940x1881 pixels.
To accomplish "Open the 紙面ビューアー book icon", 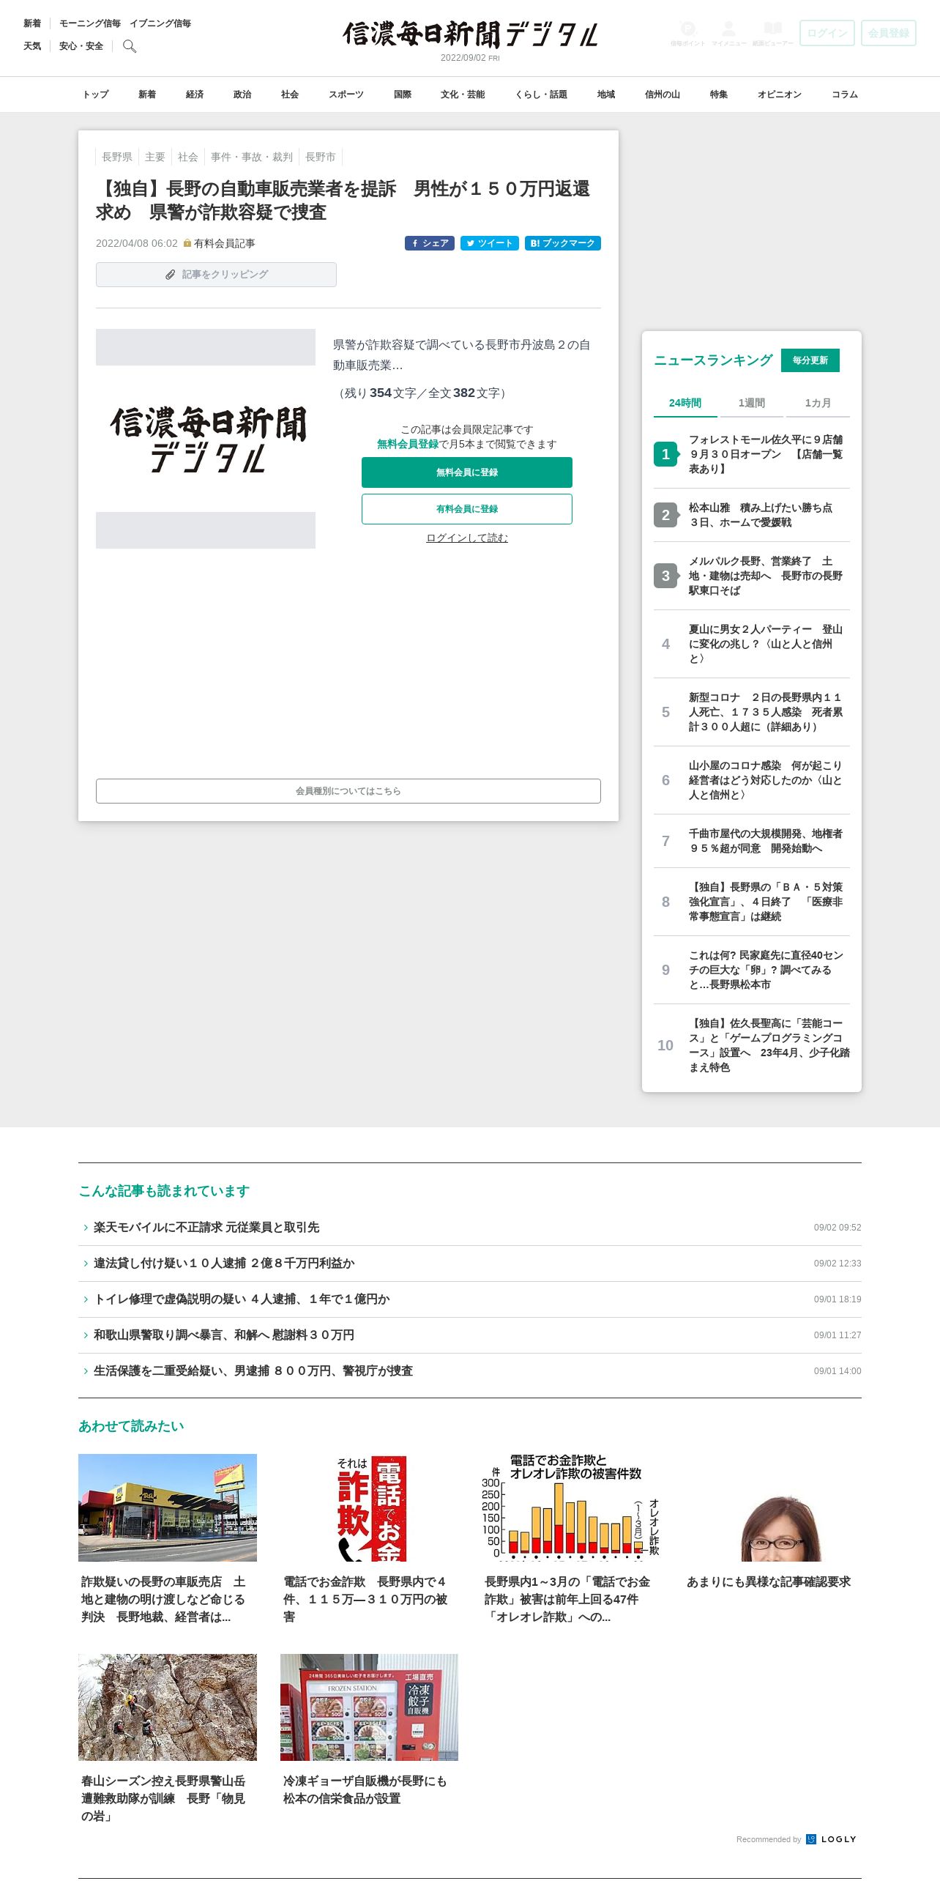I will [x=772, y=33].
